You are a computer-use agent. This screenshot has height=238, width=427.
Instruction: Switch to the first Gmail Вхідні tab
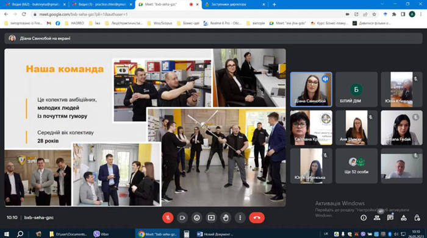[x=35, y=4]
